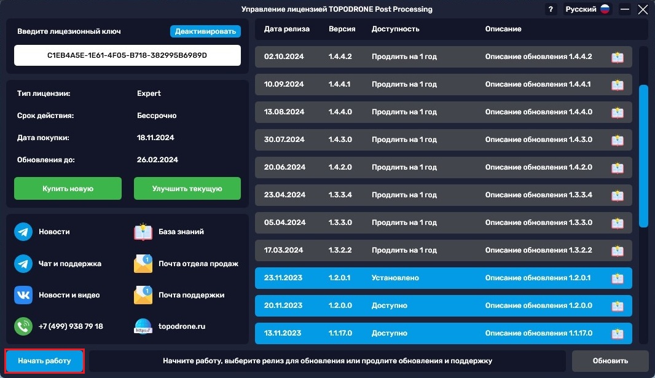Minimize the license management window
Screen dimensions: 655x378
pos(624,9)
